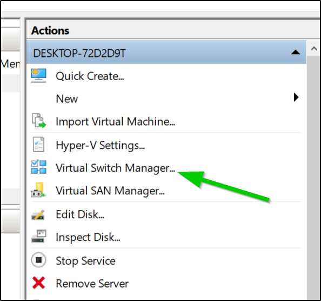The width and height of the screenshot is (321, 301).
Task: Collapse the DESKTOP-72D2D9T actions section
Action: coord(296,53)
